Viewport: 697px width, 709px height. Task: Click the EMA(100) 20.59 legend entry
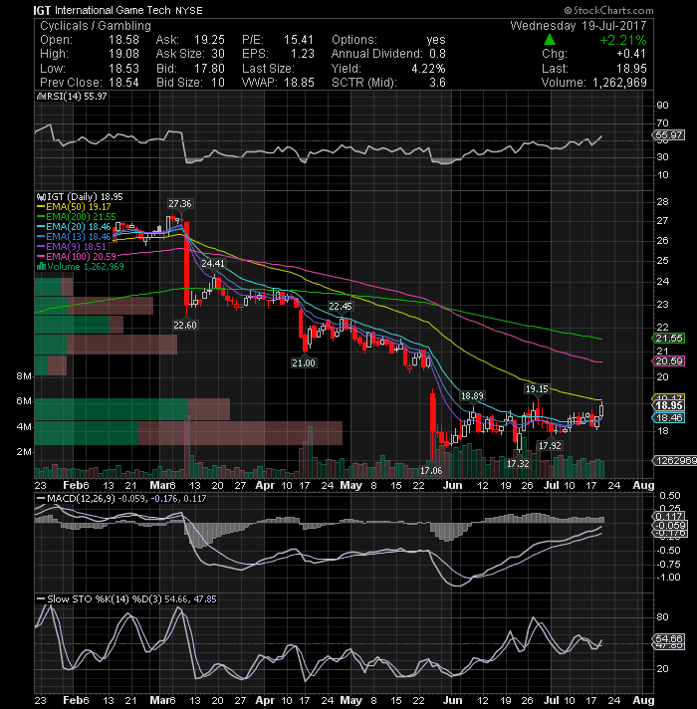[x=77, y=256]
